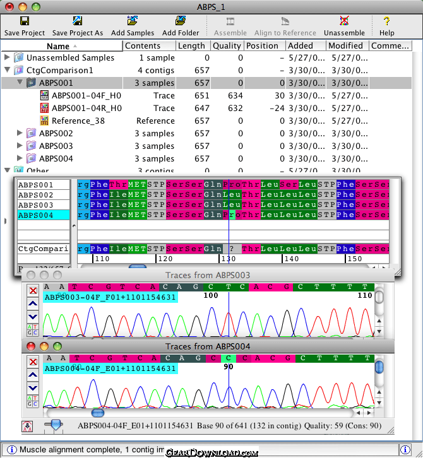Screen dimensions: 423x458
Task: Select the ABPS004-04F_E01+1101154631 trace label
Action: (110, 368)
